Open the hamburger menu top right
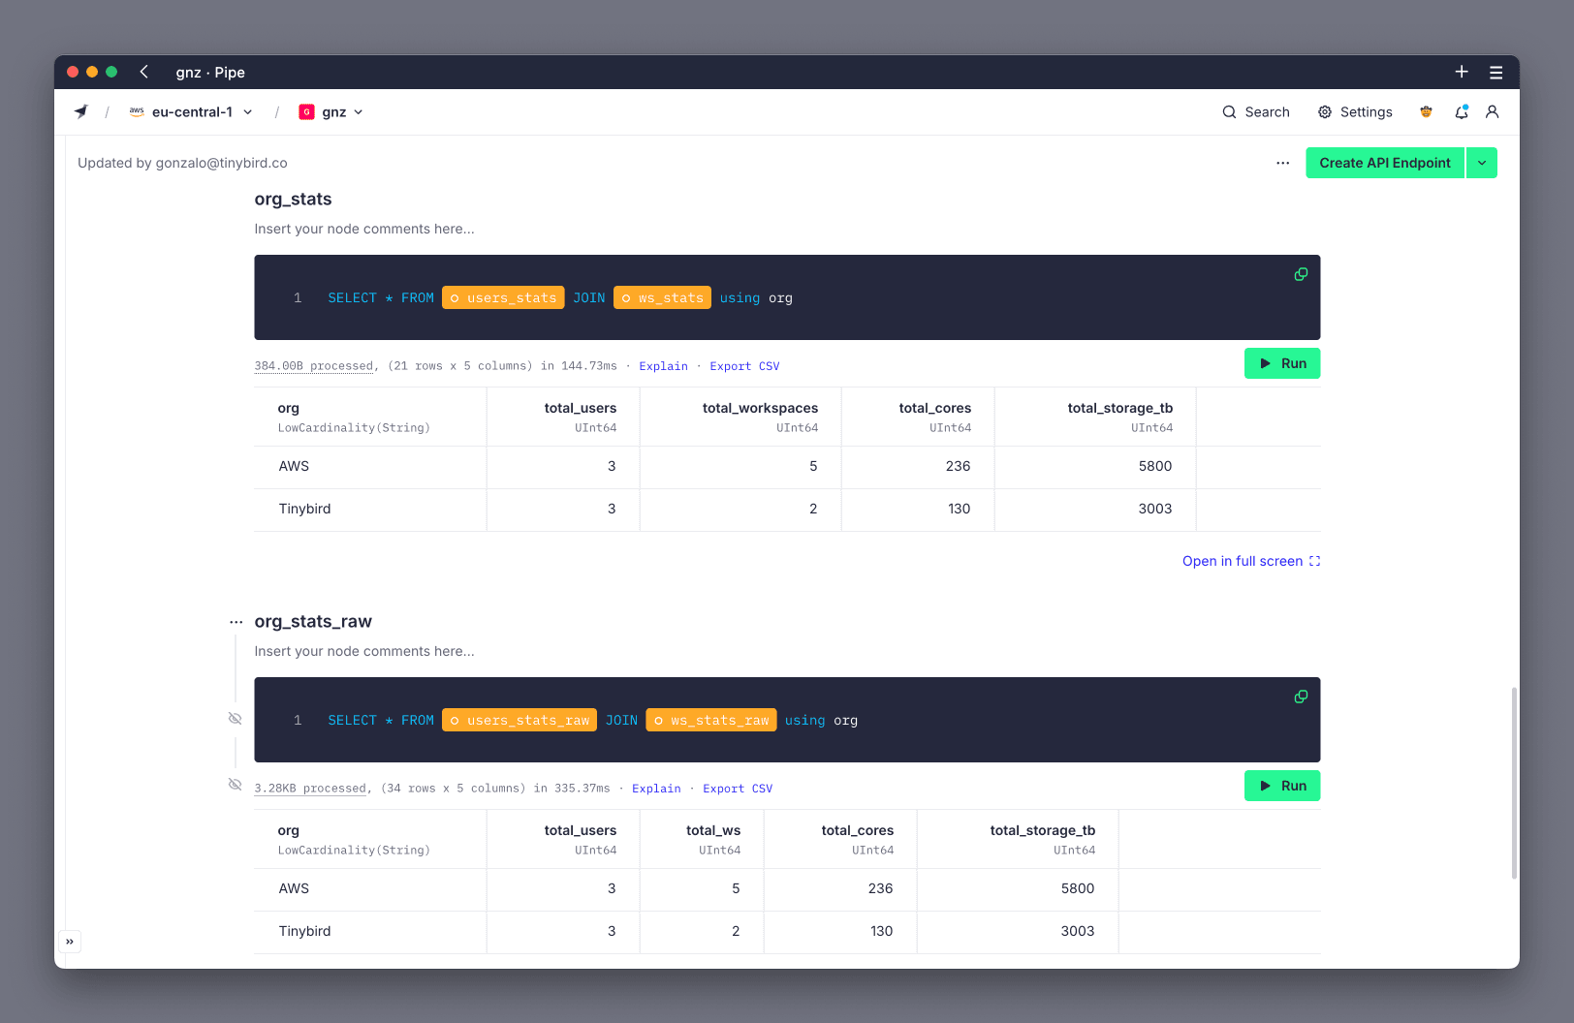This screenshot has width=1574, height=1023. click(x=1495, y=72)
